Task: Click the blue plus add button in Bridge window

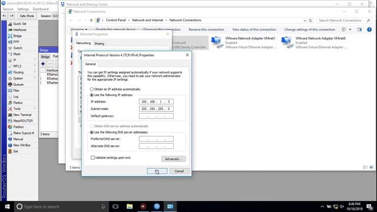Action: 43,64
